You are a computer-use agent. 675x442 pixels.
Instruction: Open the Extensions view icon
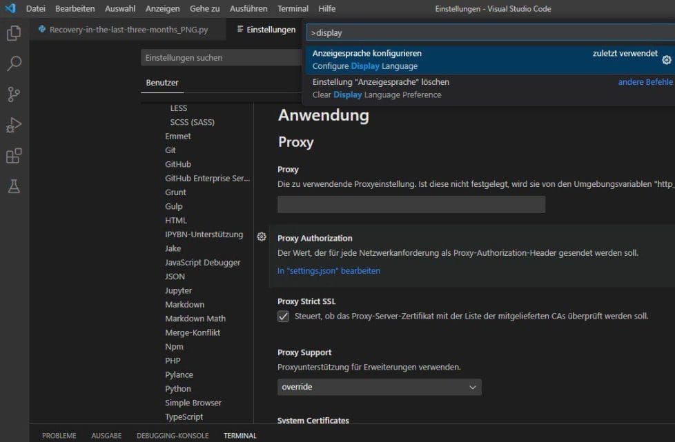click(14, 156)
